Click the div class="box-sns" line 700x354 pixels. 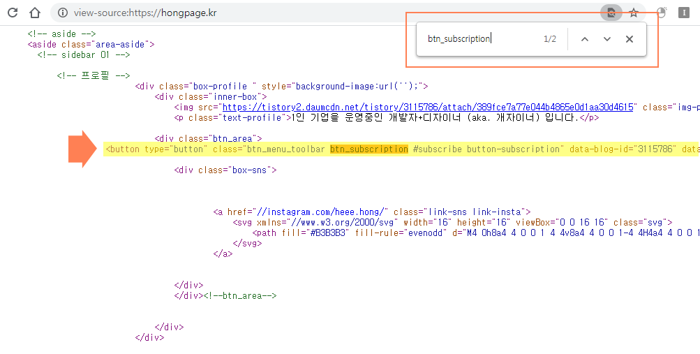225,170
